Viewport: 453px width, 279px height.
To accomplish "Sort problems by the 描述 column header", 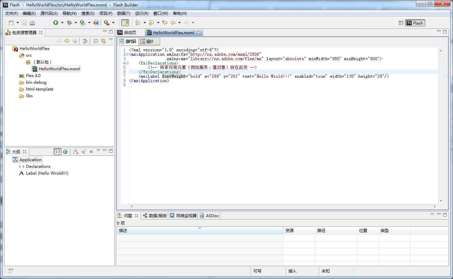I will pos(200,230).
